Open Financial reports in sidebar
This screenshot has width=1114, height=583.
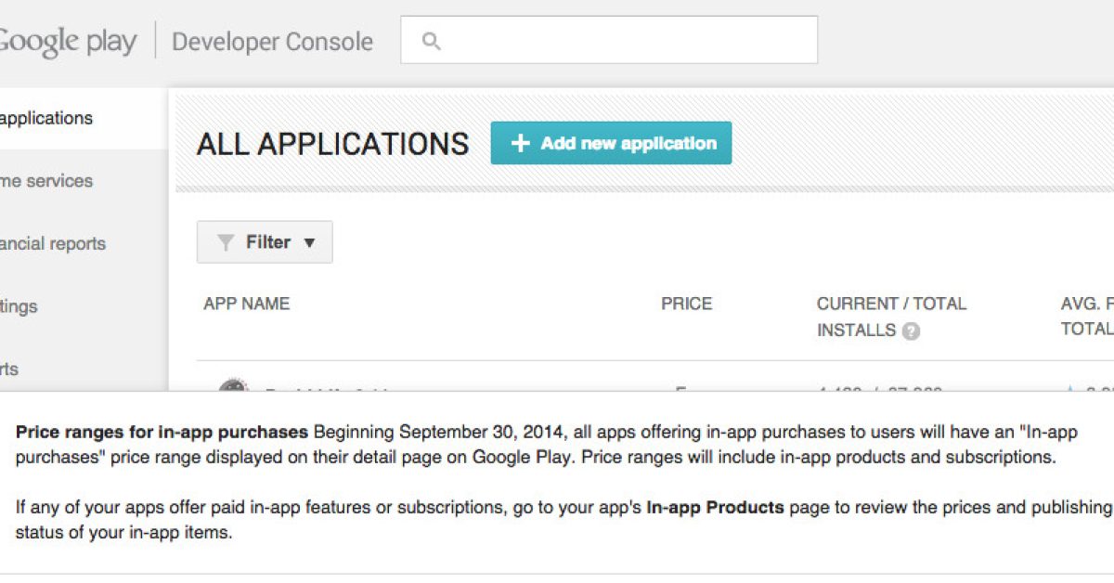(x=52, y=244)
